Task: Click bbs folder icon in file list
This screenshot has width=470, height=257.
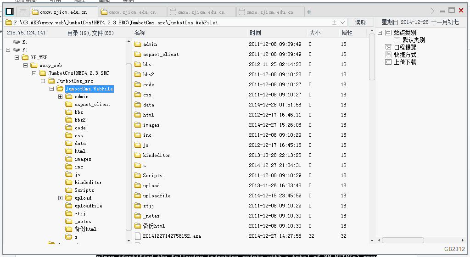Action: point(138,64)
